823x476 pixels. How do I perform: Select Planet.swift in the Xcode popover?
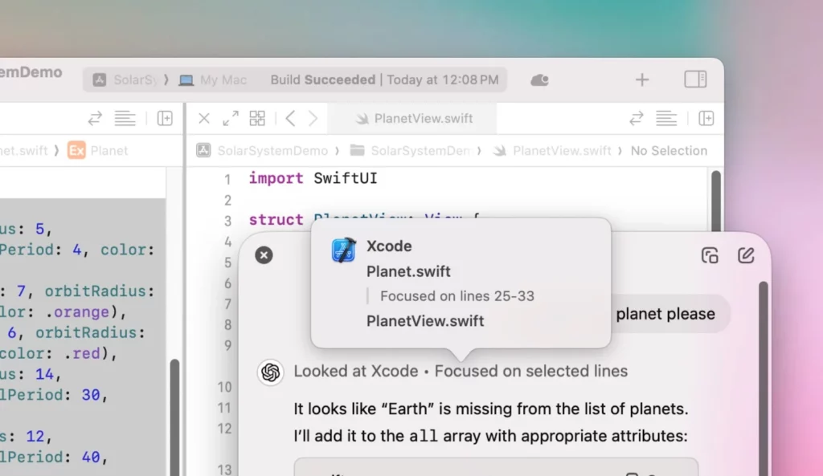[408, 271]
